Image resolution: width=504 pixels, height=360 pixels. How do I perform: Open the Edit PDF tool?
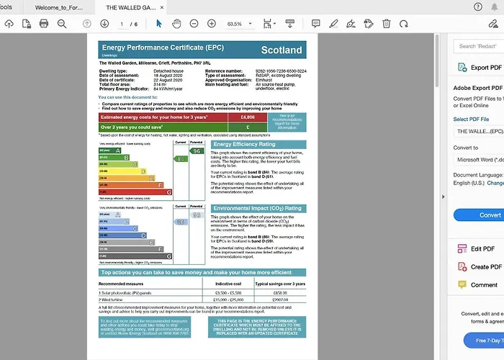482,248
